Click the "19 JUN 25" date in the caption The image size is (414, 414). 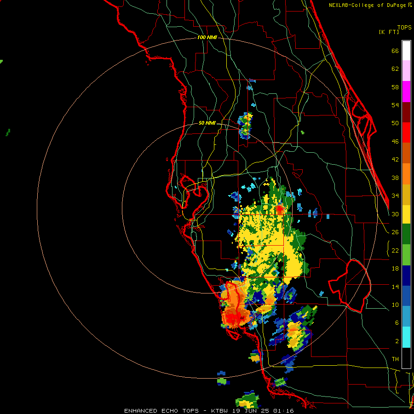coord(252,411)
